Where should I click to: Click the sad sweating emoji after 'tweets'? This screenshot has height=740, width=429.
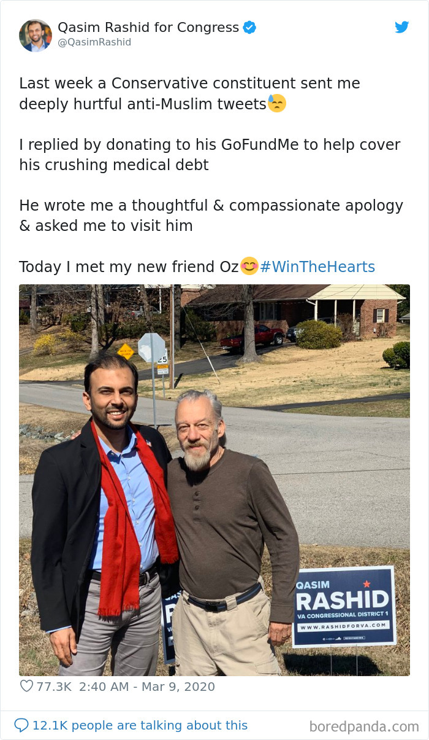click(x=276, y=104)
